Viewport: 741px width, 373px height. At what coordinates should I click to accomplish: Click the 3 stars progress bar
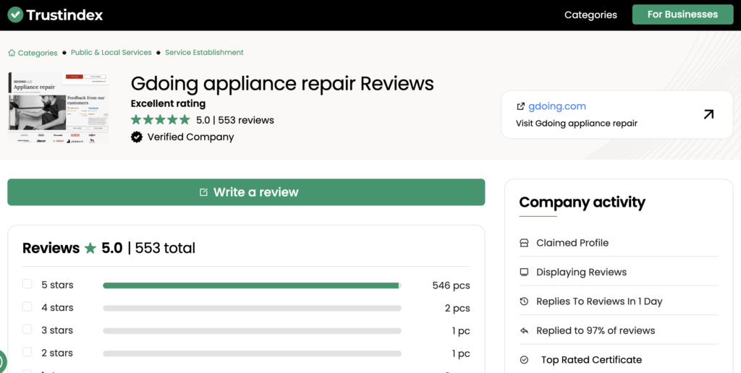click(252, 331)
